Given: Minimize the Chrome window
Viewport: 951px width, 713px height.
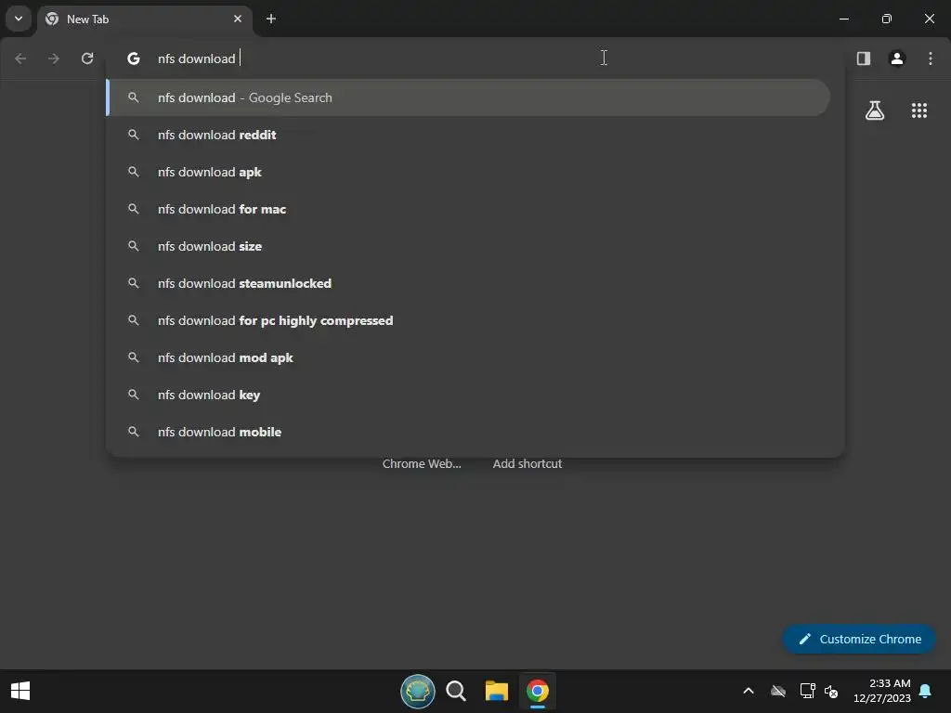Looking at the screenshot, I should click(843, 19).
